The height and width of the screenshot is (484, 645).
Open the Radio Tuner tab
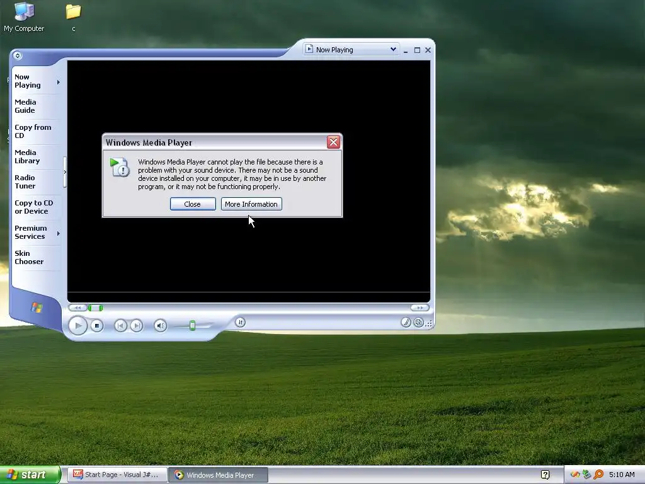coord(25,181)
